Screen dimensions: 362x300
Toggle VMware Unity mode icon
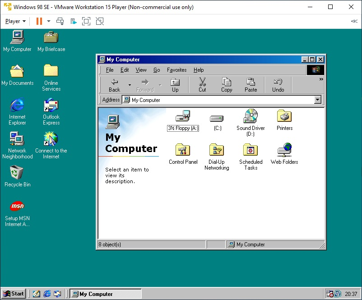tap(100, 21)
